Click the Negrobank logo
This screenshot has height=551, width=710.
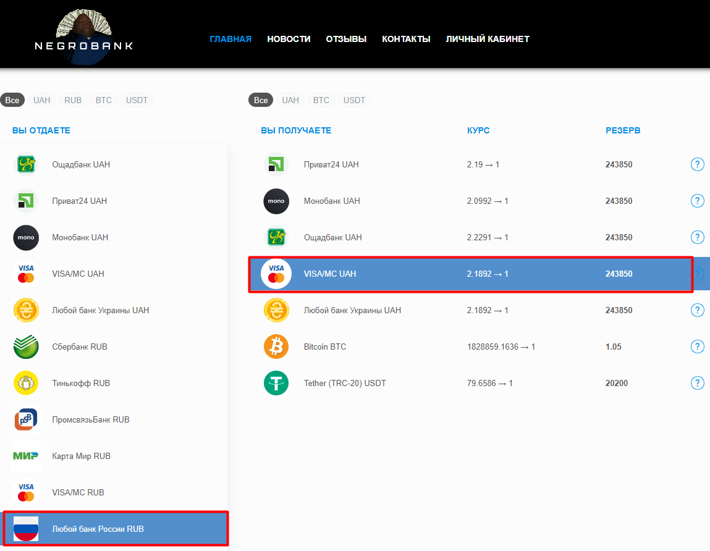(84, 37)
